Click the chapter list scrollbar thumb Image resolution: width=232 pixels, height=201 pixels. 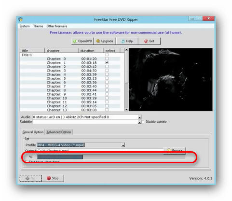click(x=126, y=67)
